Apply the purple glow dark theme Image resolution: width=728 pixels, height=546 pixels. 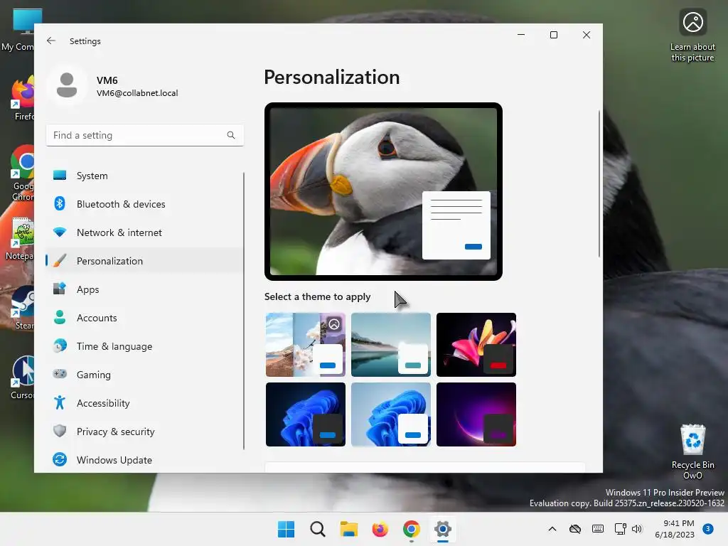coord(476,414)
